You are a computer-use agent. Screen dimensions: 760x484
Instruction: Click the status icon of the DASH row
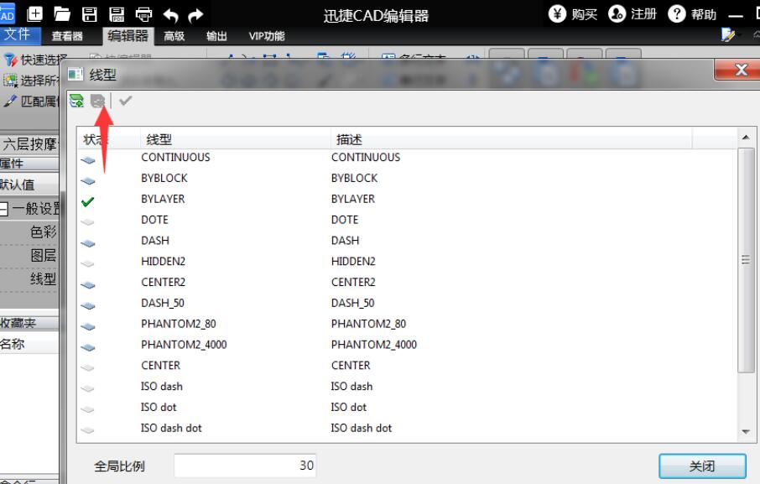pos(88,243)
